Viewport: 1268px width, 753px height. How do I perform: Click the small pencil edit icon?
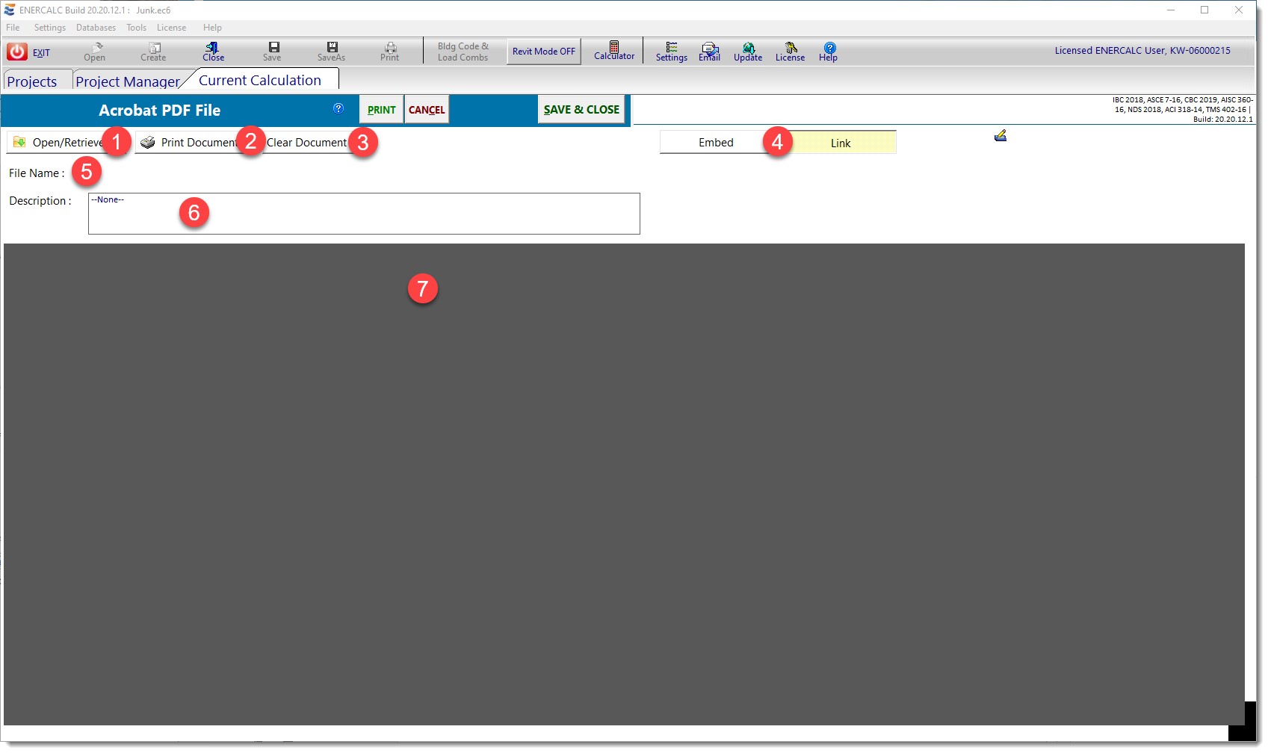point(1001,135)
